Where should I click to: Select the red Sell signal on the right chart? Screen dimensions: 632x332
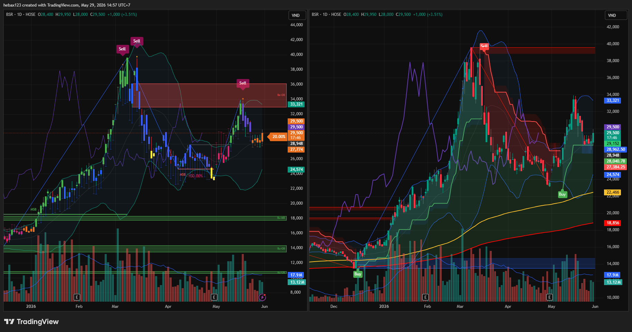click(484, 46)
